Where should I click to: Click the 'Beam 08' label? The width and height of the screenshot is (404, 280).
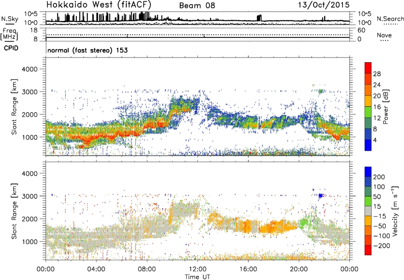click(x=197, y=6)
